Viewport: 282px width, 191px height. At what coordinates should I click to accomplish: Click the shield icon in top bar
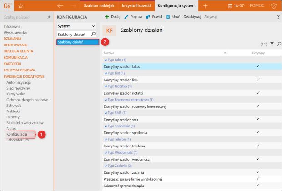coord(274,5)
